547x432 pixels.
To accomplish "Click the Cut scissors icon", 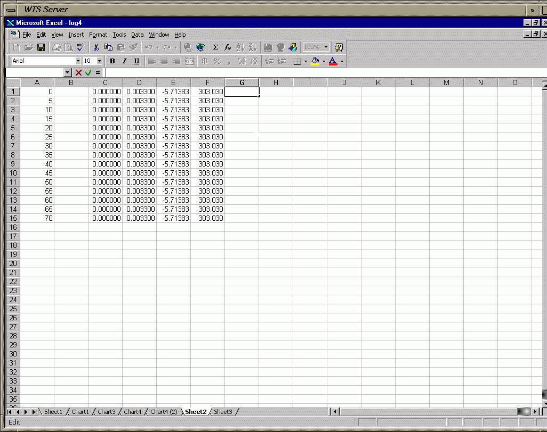I will pos(96,47).
